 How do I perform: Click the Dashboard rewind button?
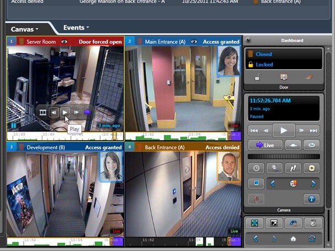pos(266,131)
